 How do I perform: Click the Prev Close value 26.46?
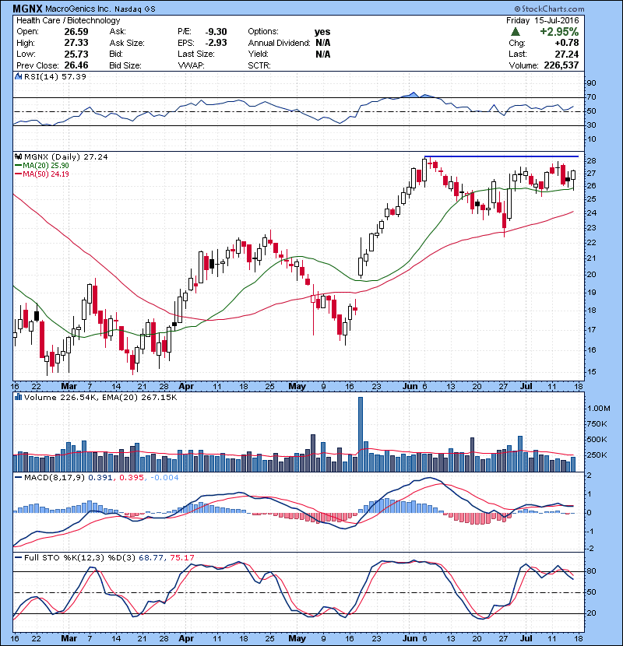[x=76, y=65]
